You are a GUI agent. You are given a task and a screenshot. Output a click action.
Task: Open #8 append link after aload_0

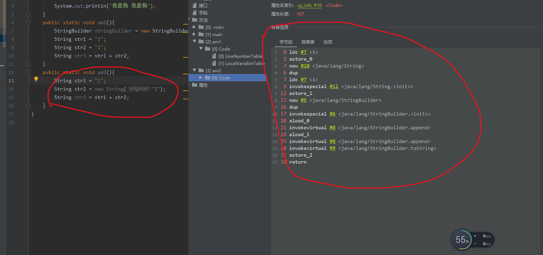click(333, 127)
